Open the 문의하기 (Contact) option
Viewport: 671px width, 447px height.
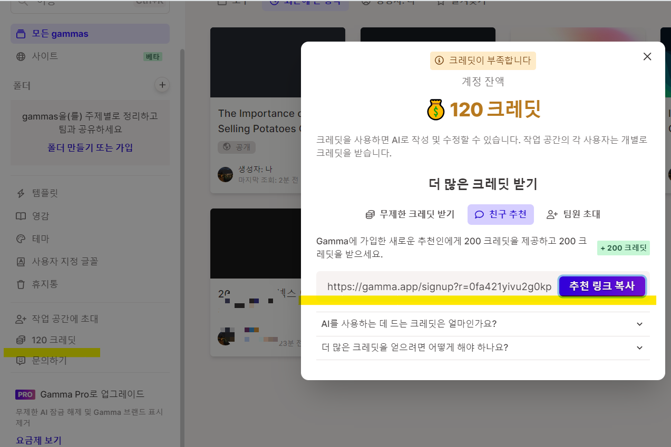point(51,360)
